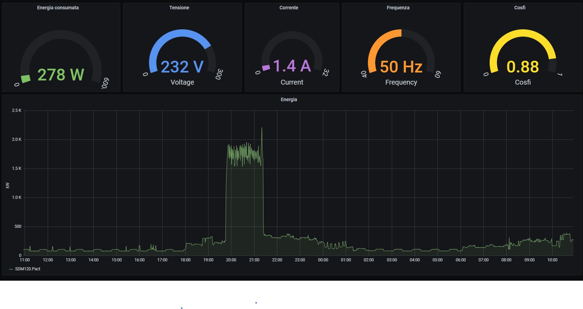
Task: Select the 232 V gauge value
Action: point(182,67)
